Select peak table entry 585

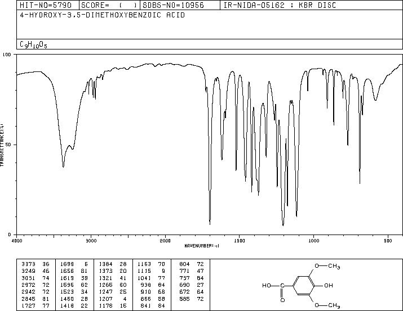[x=192, y=299]
